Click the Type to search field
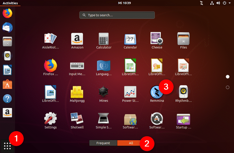Screen dimensions: 234x153 pos(117,15)
